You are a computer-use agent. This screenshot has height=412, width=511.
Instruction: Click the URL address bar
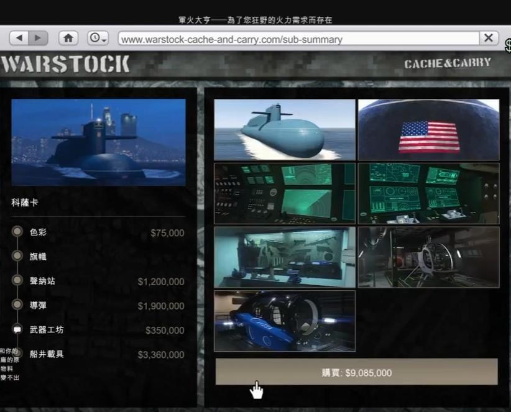(298, 39)
